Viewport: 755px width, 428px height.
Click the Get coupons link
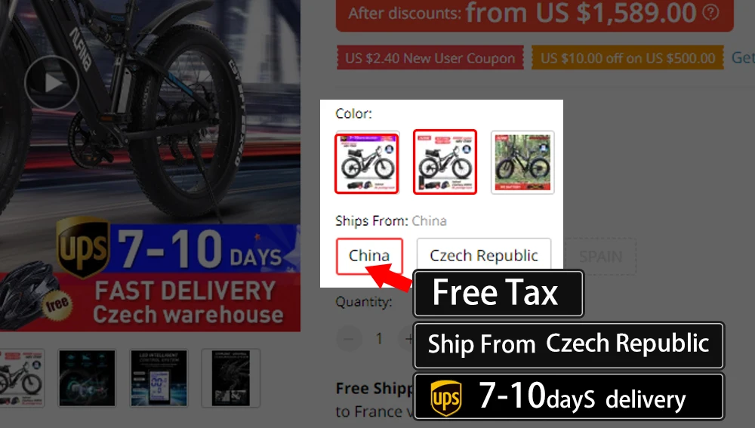click(x=743, y=58)
